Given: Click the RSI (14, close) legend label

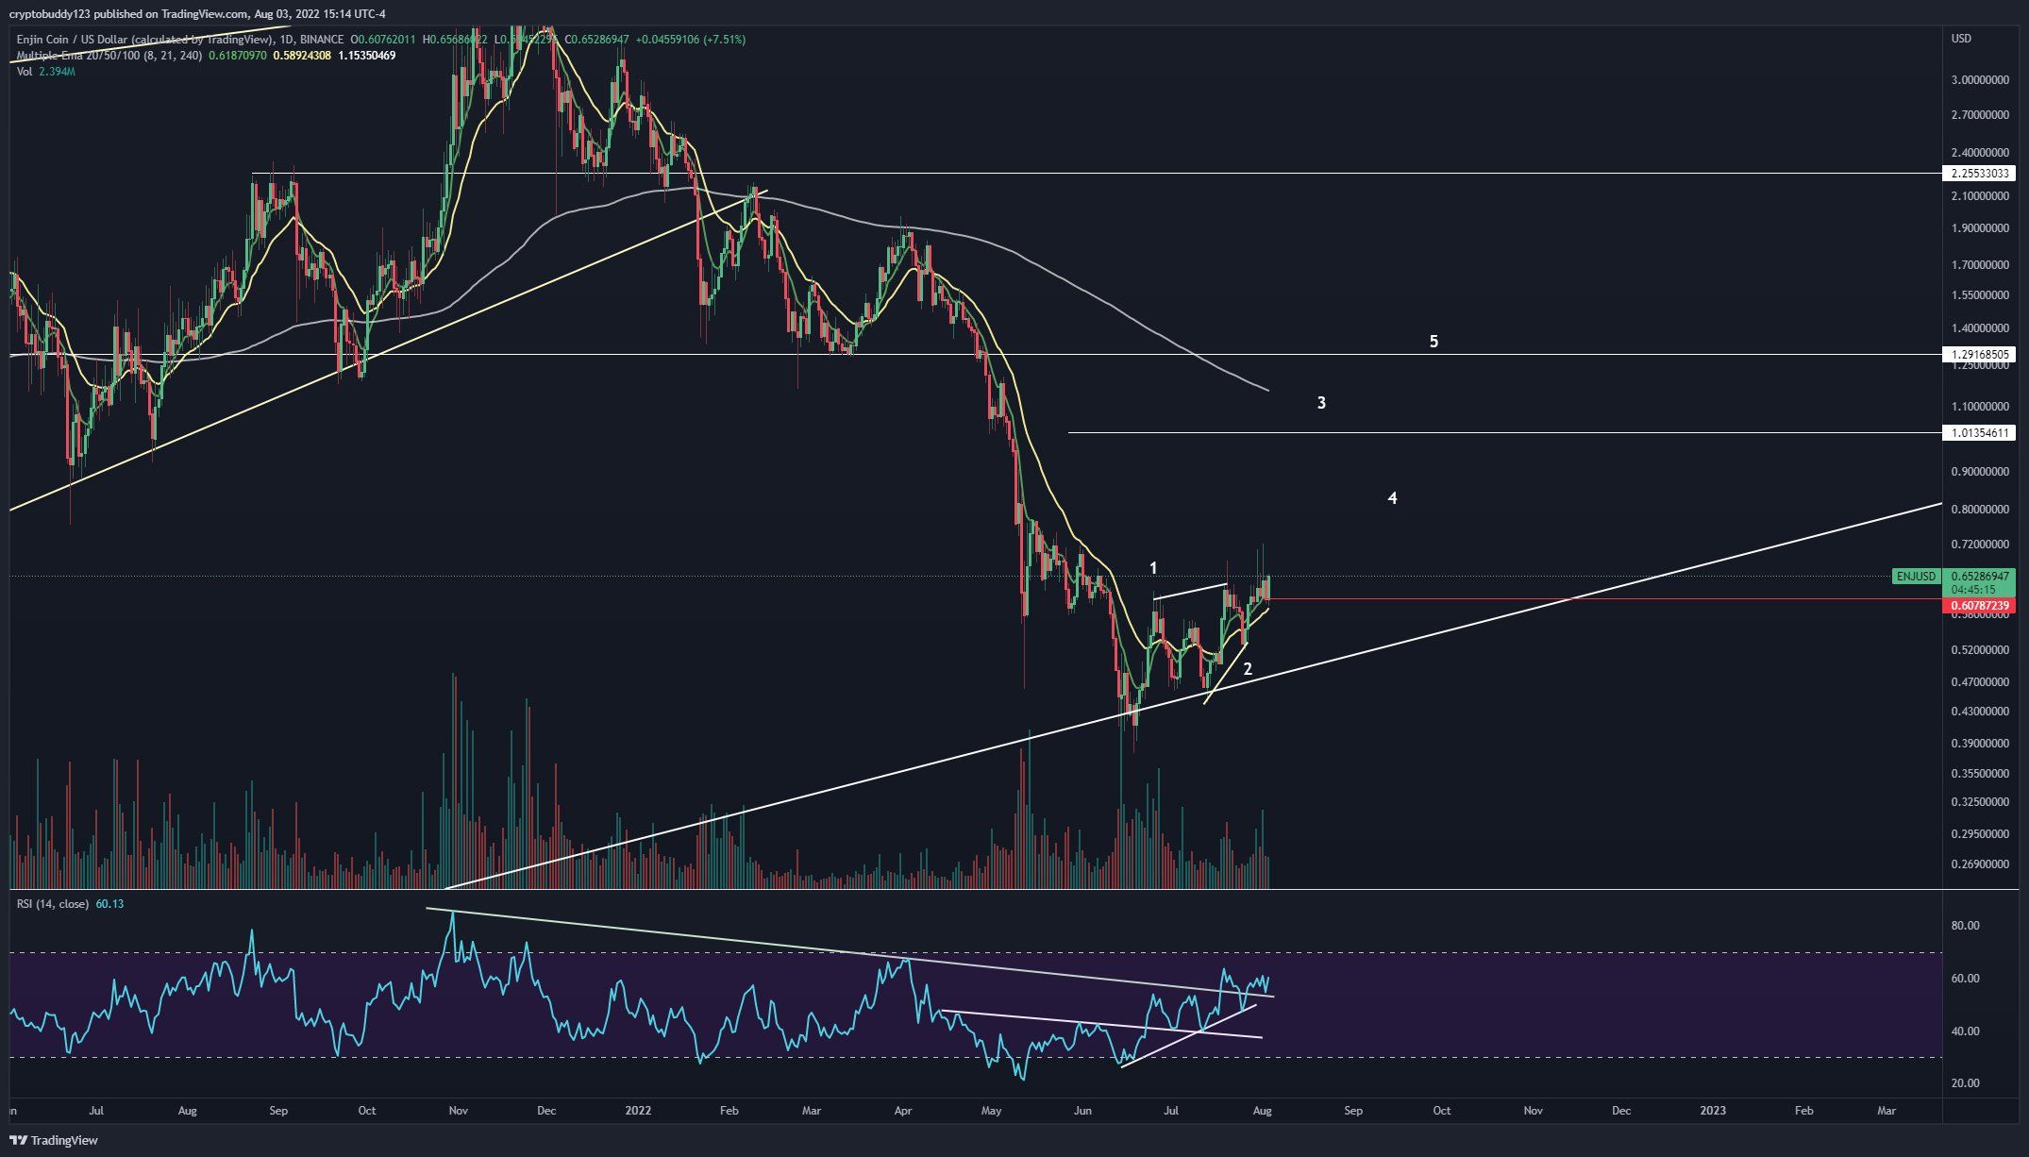Looking at the screenshot, I should (53, 904).
